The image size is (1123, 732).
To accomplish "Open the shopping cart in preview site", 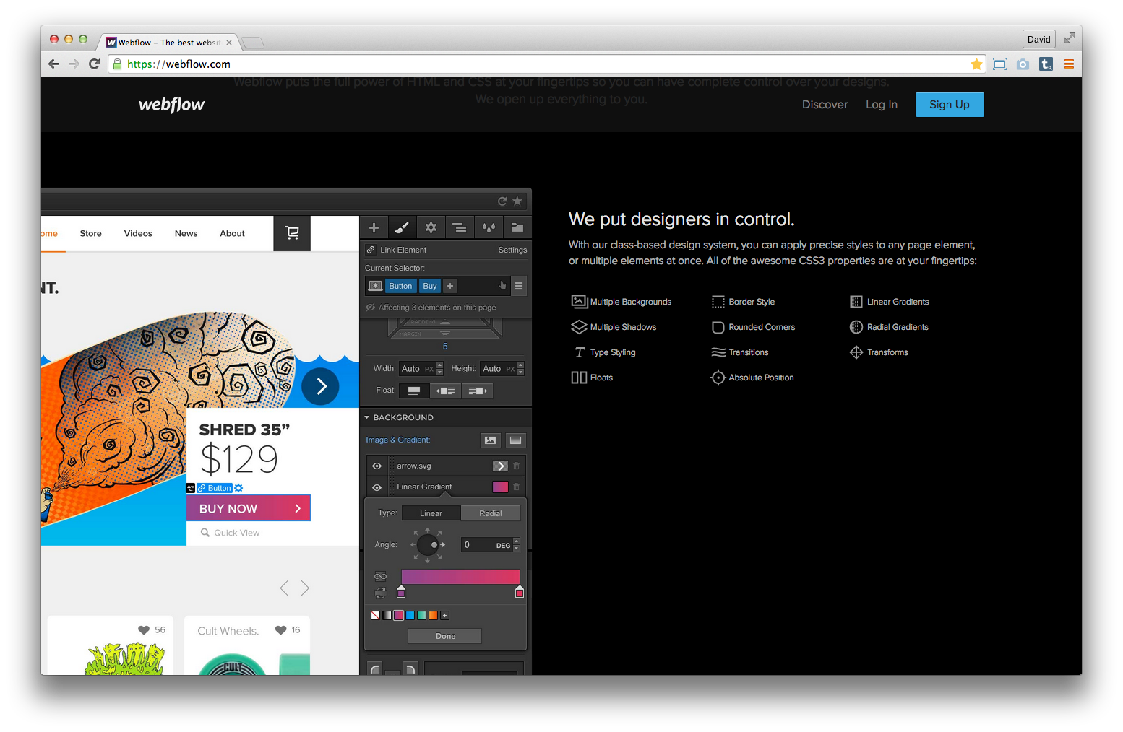I will coord(292,233).
